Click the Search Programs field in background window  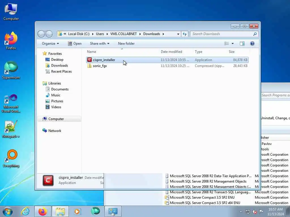pyautogui.click(x=275, y=95)
